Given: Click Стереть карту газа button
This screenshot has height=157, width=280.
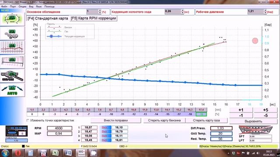Looking at the screenshot, I should 206,120.
